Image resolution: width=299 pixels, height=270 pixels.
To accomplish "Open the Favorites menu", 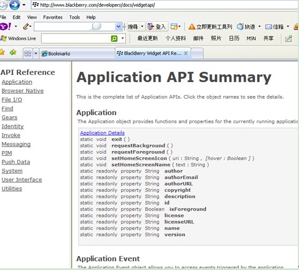I will click(53, 17).
